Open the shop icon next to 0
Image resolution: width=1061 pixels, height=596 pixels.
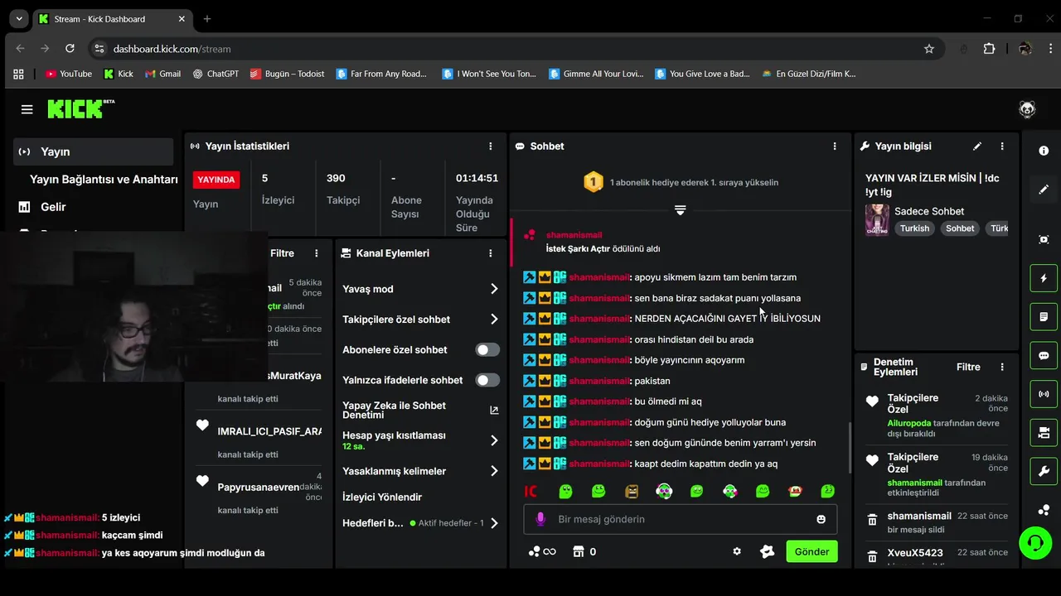[x=579, y=551]
